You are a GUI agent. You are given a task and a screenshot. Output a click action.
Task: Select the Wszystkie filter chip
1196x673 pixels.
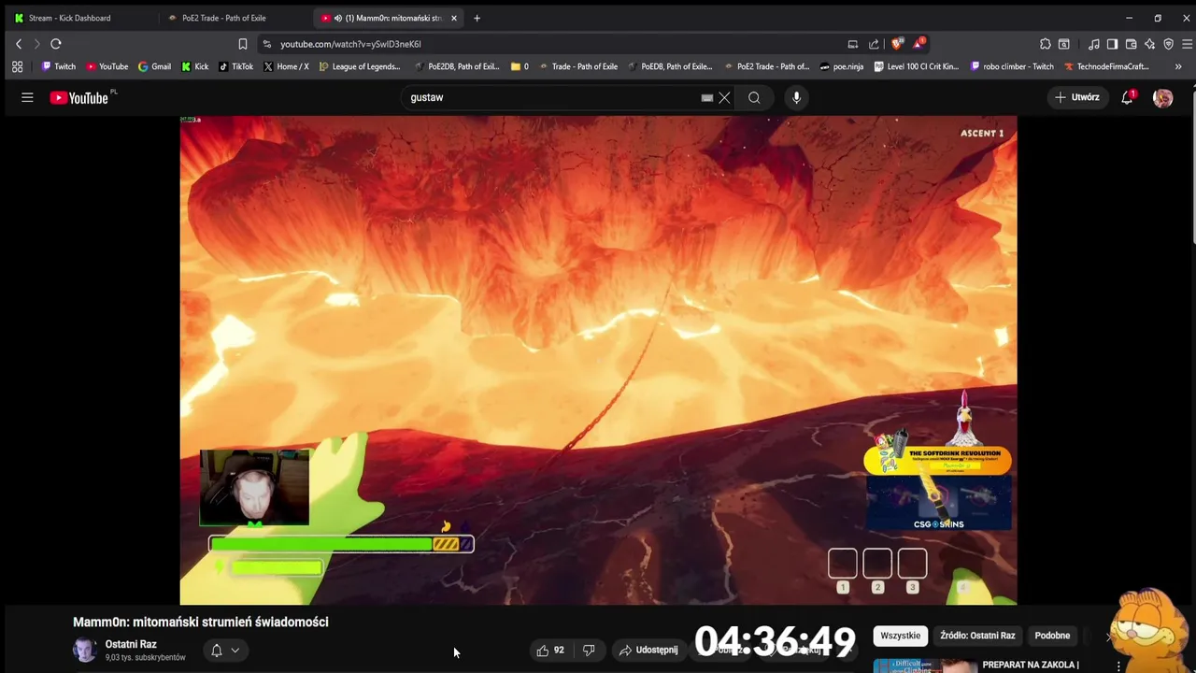pyautogui.click(x=901, y=636)
